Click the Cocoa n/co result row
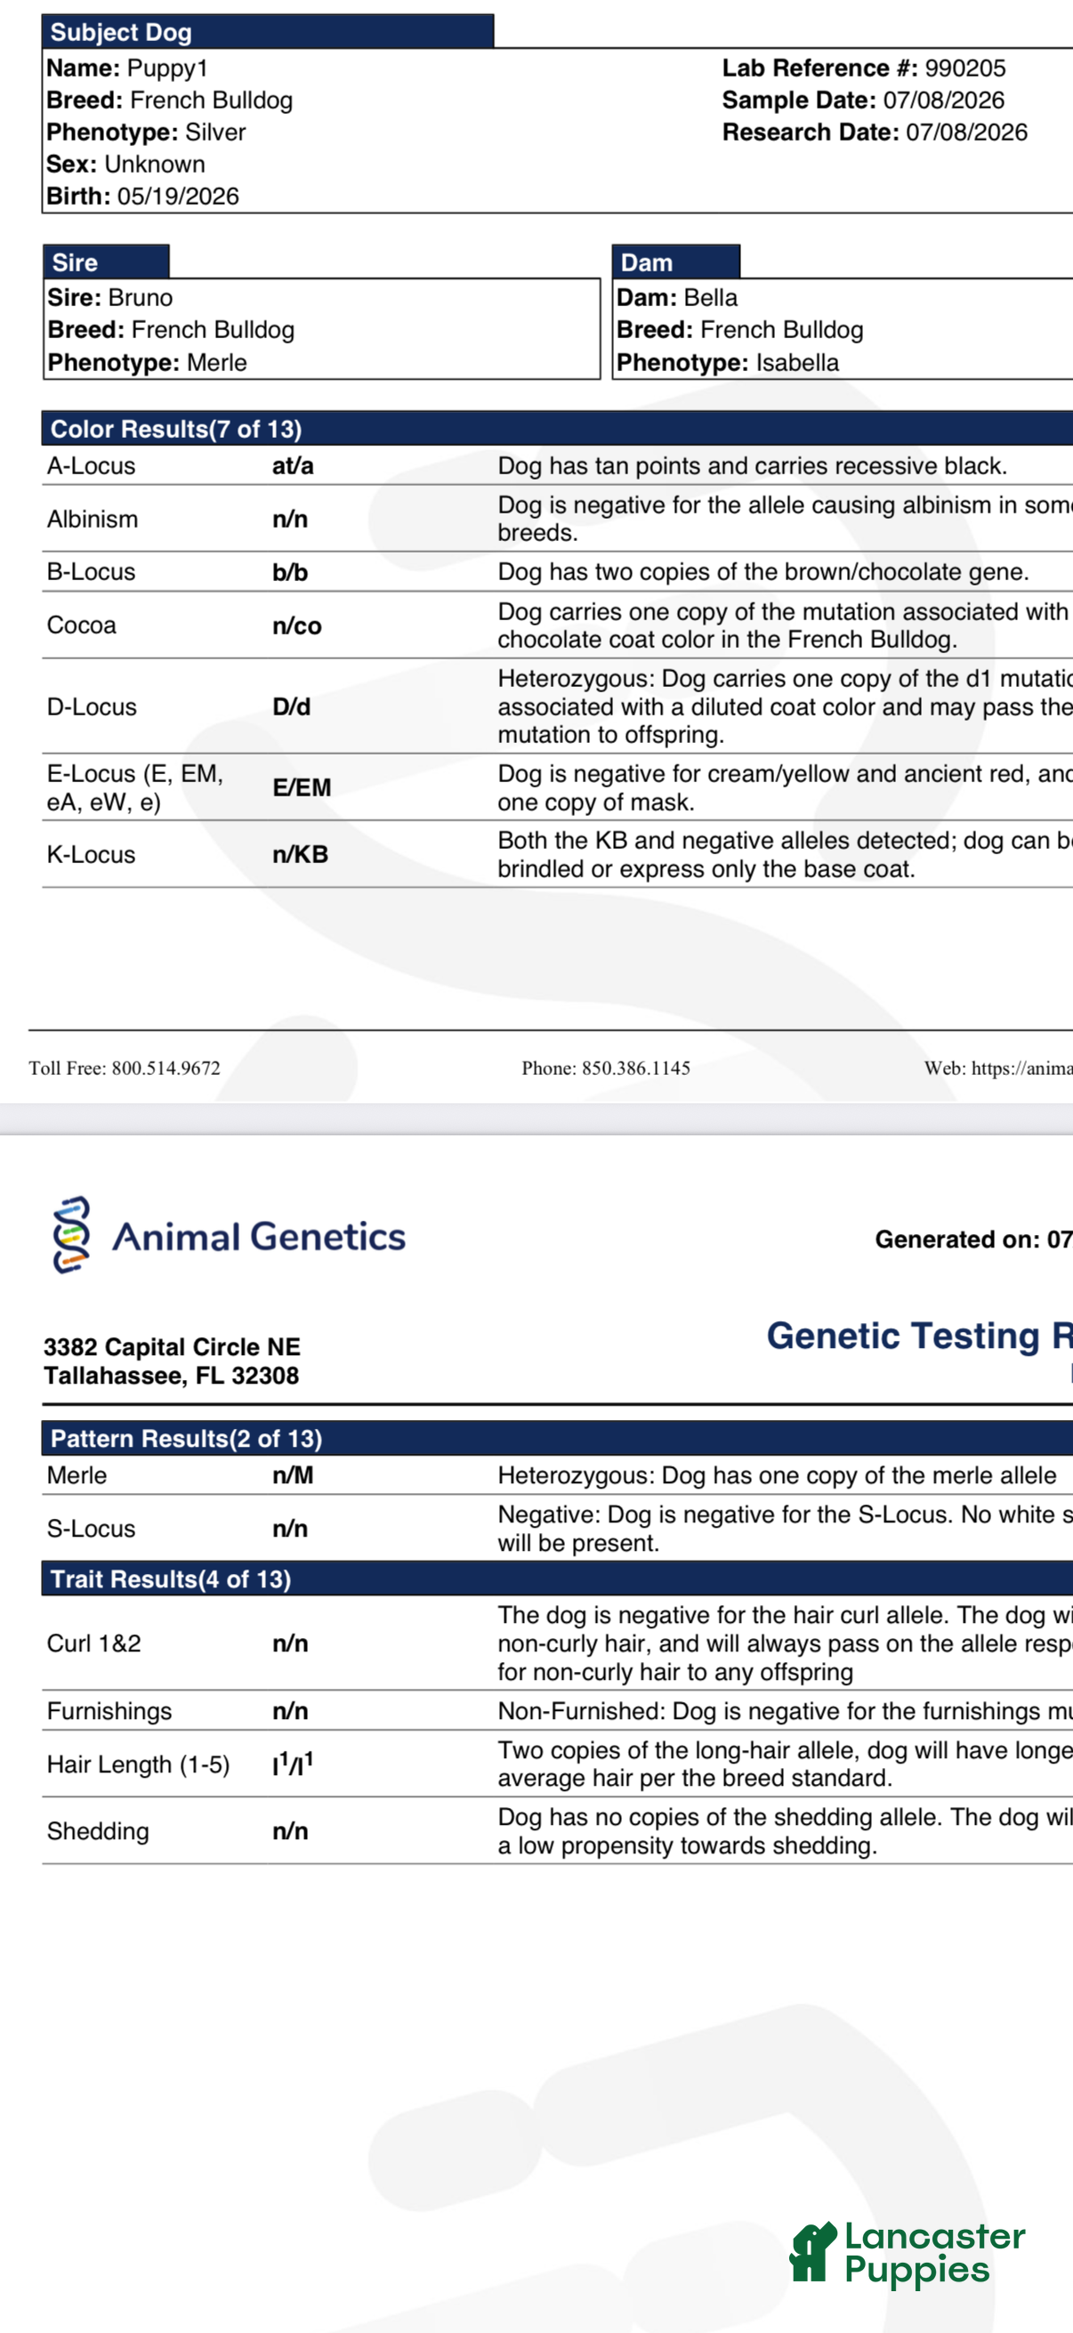The image size is (1073, 2333). pos(557,625)
